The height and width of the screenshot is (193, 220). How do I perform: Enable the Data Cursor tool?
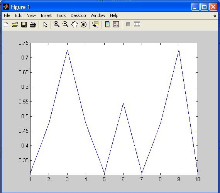click(x=95, y=24)
